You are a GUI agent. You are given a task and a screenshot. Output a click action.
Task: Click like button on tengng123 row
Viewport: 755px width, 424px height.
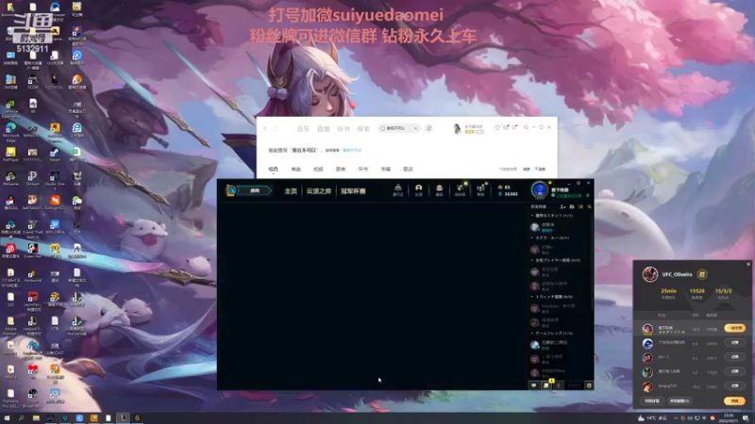coord(735,386)
